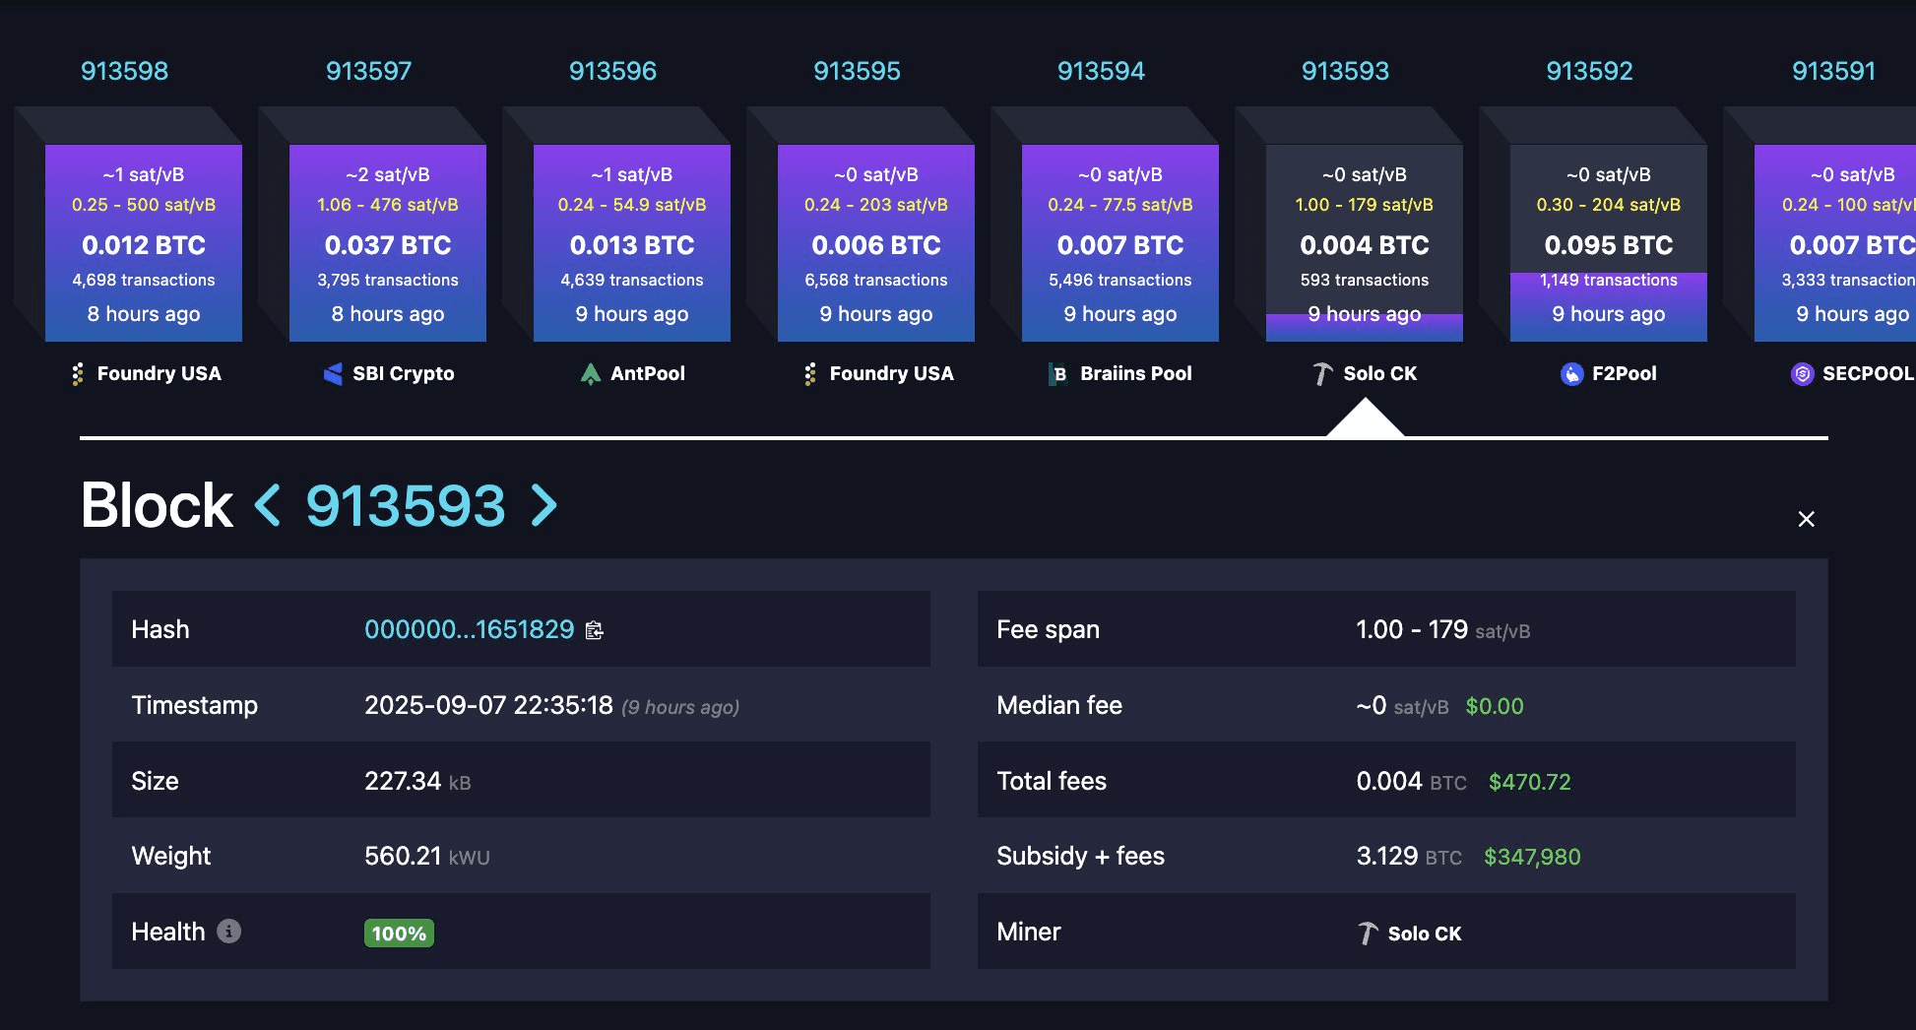Open AntPool pool page
The image size is (1916, 1030).
[x=648, y=374]
